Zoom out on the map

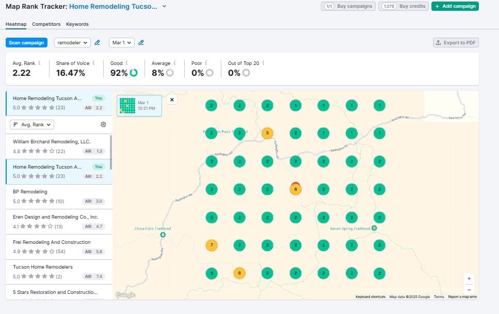[x=469, y=290]
